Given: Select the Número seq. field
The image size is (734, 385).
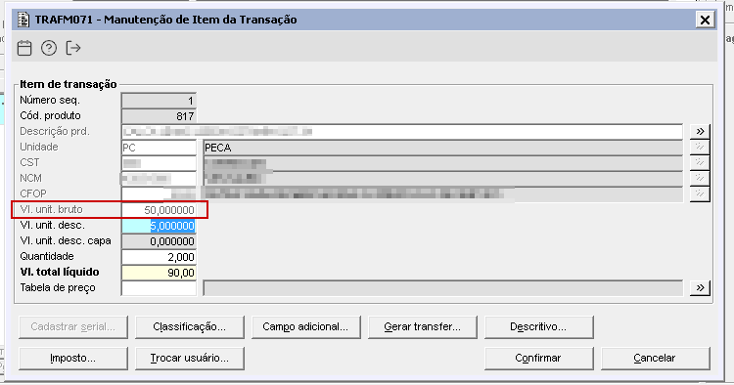Looking at the screenshot, I should point(159,101).
